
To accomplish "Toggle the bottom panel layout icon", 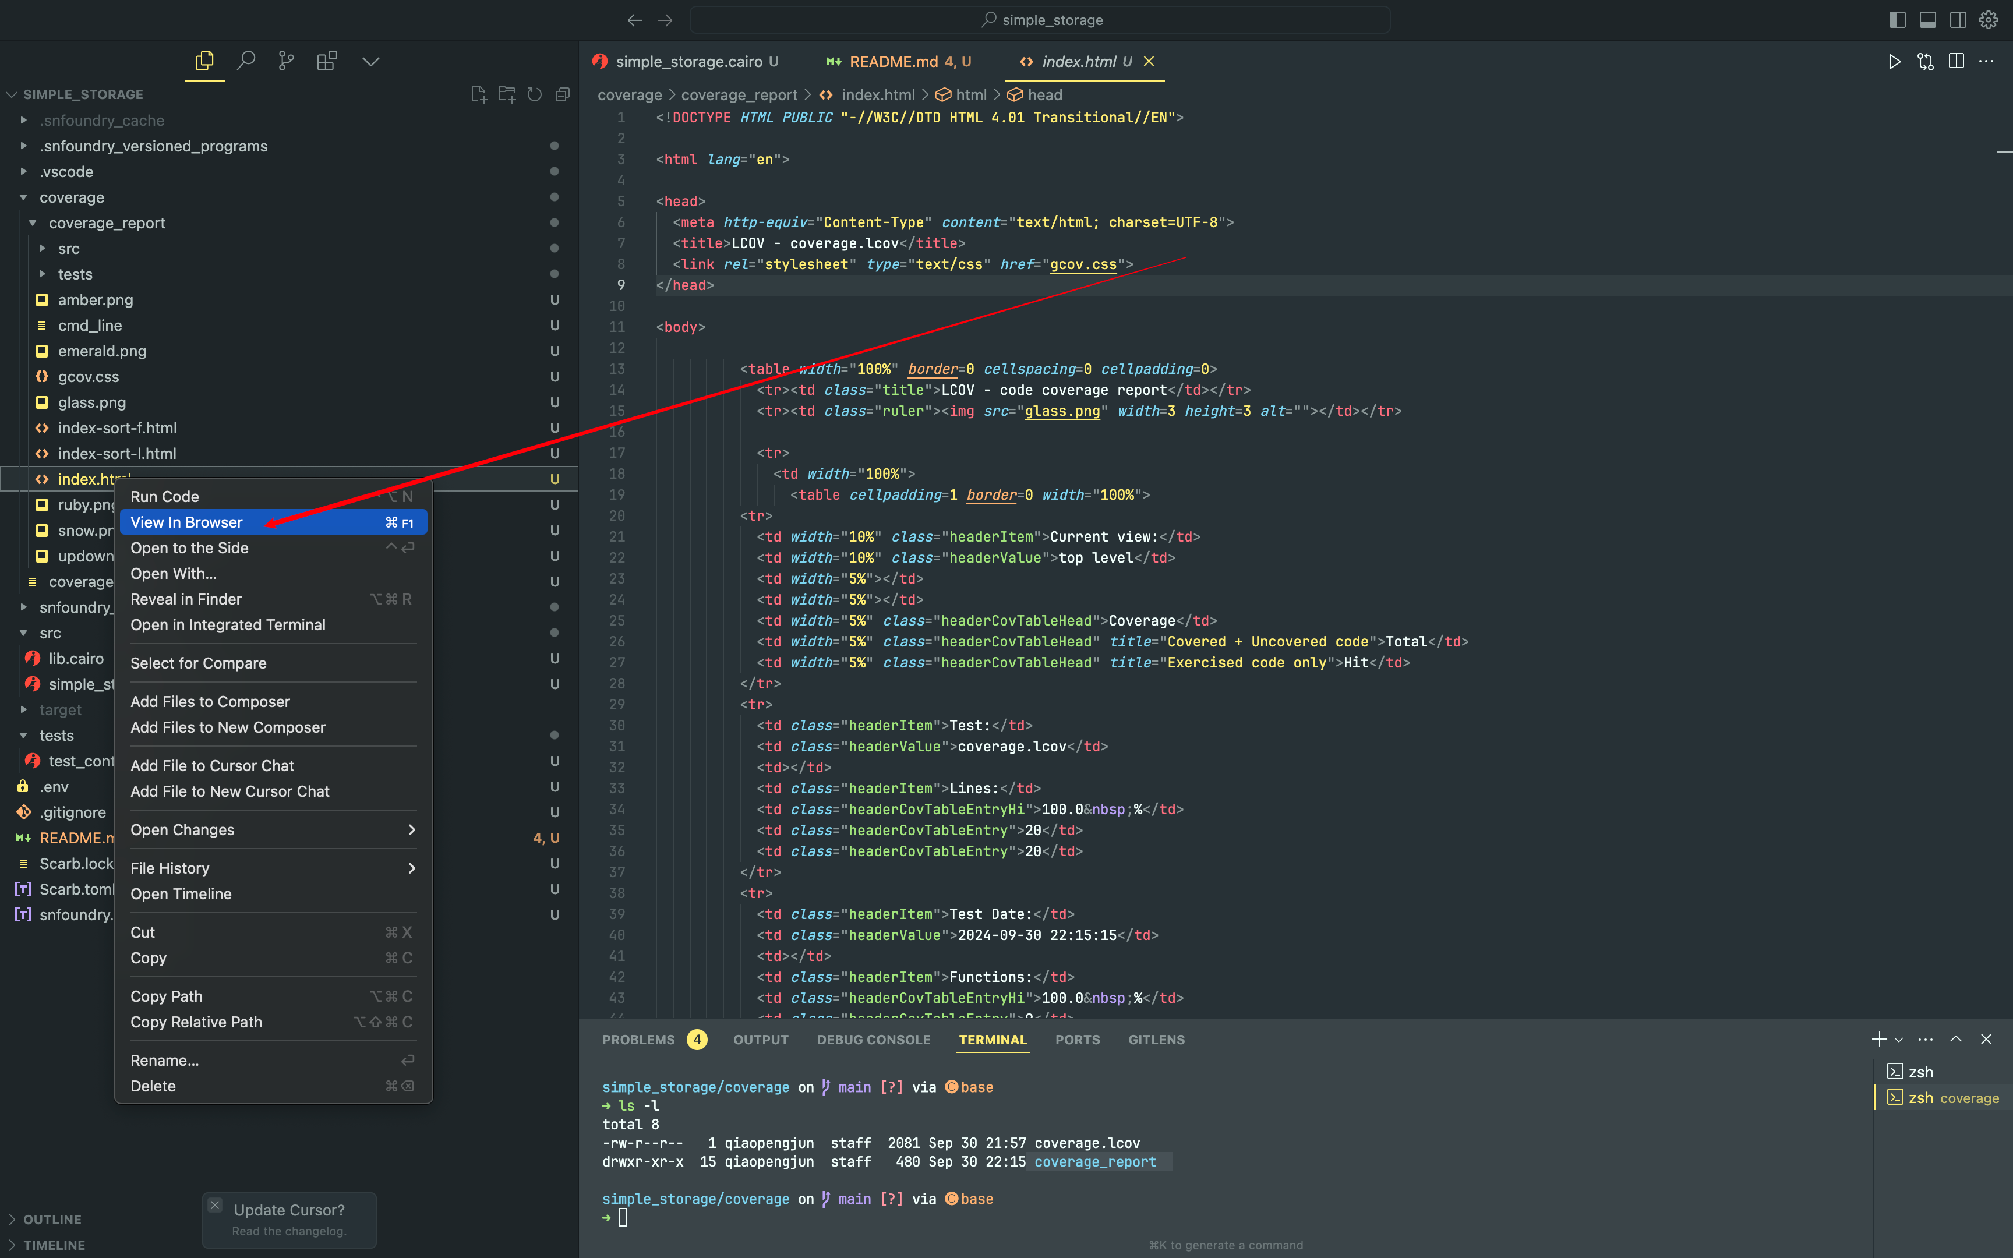I will [x=1927, y=20].
